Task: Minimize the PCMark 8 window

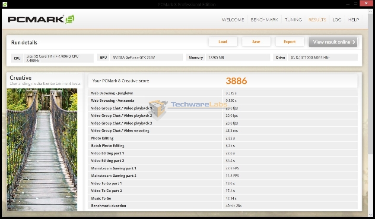Action: coord(347,4)
